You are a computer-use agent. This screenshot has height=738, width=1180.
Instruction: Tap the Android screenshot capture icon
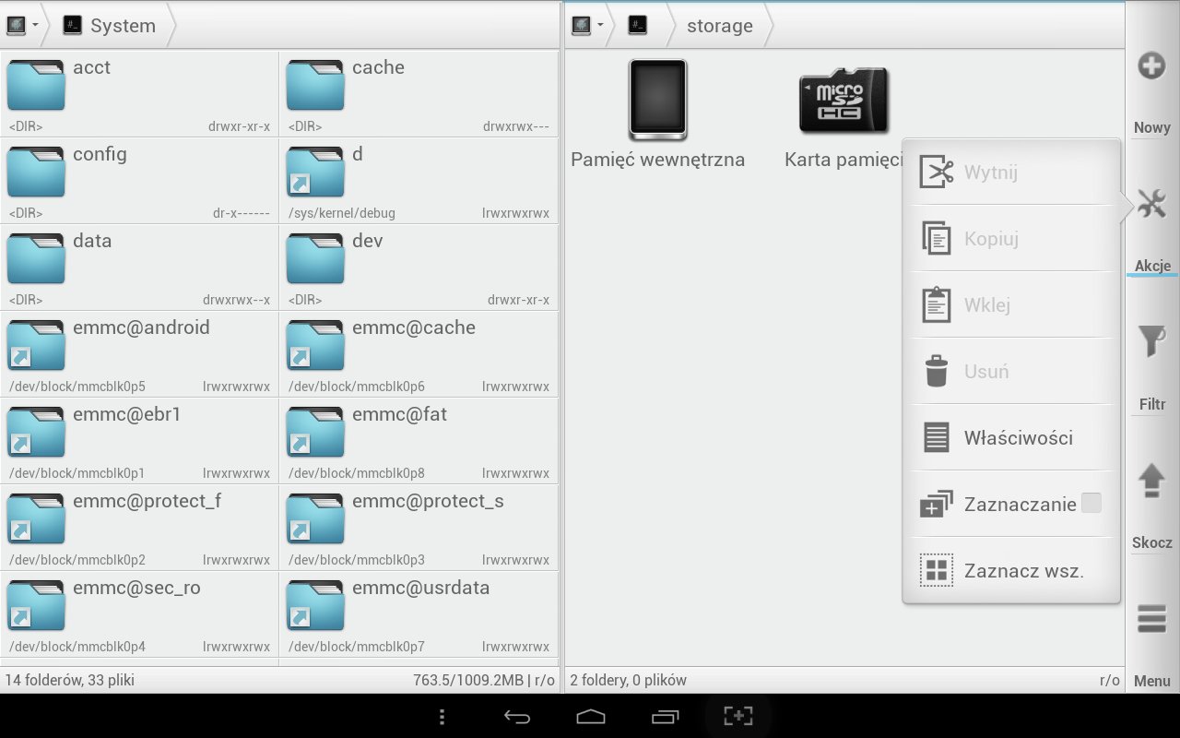(738, 716)
